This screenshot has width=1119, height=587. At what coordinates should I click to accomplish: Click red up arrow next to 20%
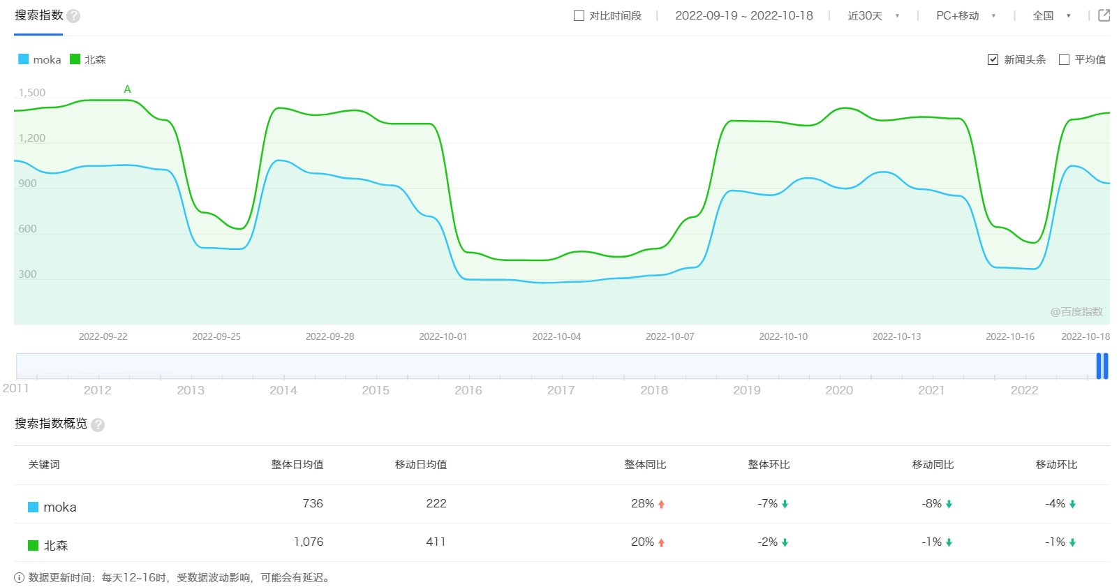pos(661,543)
